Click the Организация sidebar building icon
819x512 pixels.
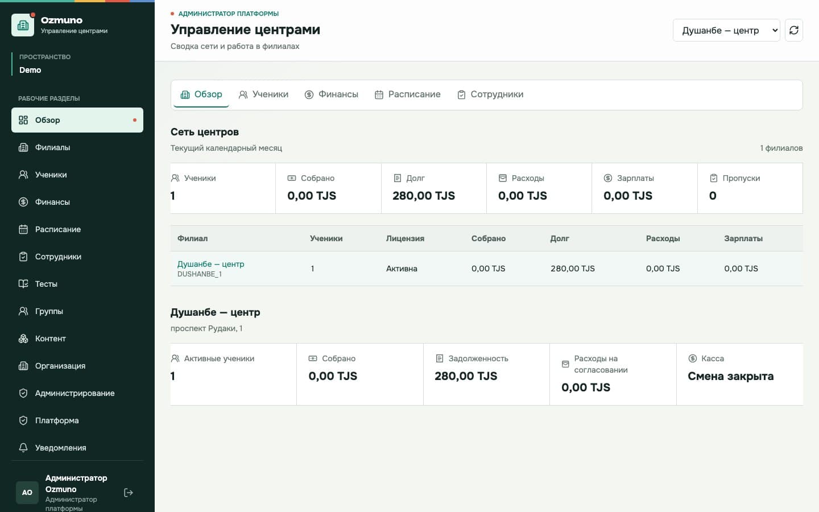(23, 366)
